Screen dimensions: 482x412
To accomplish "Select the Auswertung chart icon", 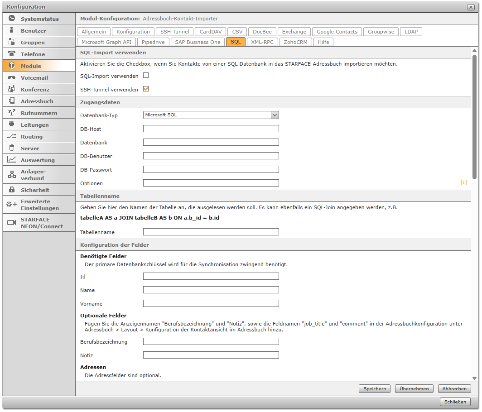I will point(12,160).
